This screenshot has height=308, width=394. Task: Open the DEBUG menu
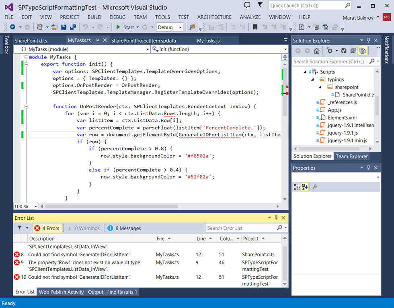coord(117,17)
